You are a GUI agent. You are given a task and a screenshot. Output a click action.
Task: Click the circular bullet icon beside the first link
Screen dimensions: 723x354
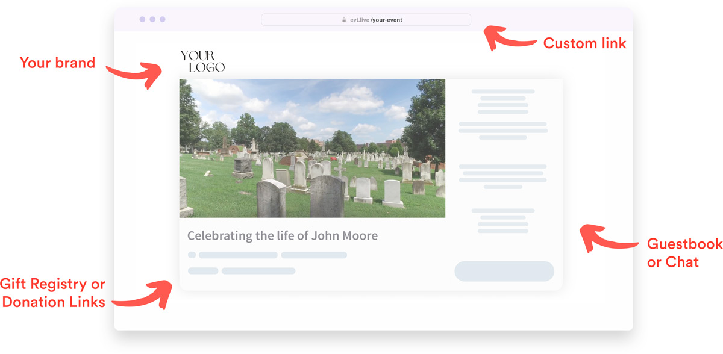(x=192, y=255)
